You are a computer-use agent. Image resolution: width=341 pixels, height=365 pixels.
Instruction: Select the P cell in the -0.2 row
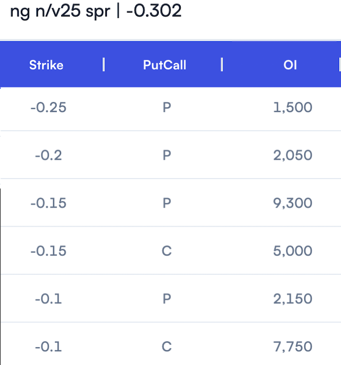167,156
